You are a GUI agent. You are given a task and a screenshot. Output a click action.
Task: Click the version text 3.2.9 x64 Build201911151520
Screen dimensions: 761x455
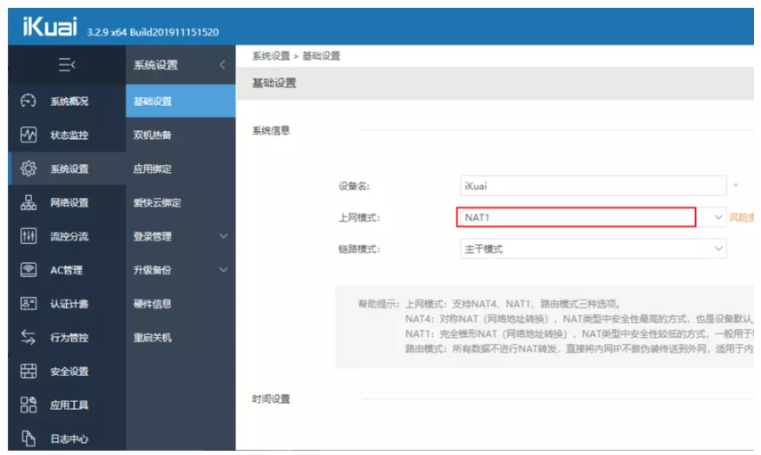[x=153, y=32]
